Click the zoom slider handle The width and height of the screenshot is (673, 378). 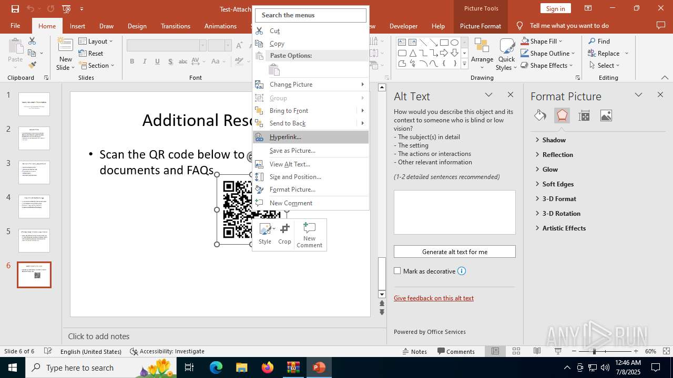click(594, 351)
